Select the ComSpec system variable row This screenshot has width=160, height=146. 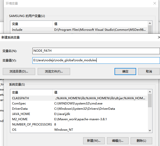[79, 103]
